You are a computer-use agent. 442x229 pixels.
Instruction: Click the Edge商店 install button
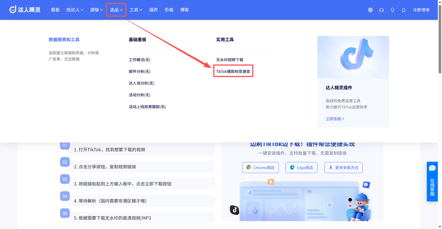click(301, 168)
